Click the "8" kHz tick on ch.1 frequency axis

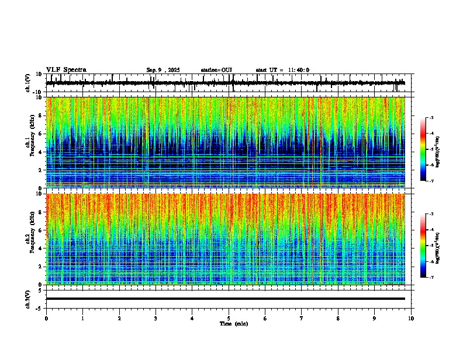tap(41, 116)
